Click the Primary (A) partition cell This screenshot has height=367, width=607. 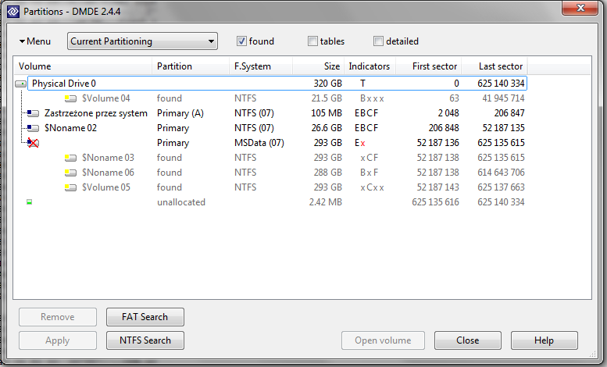click(180, 113)
